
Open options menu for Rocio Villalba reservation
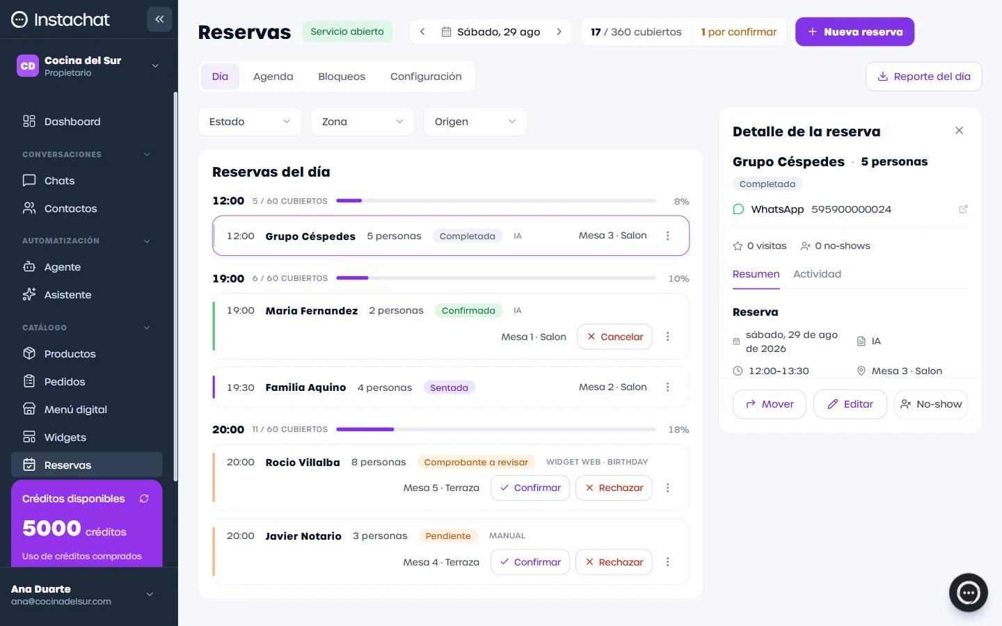pyautogui.click(x=667, y=488)
